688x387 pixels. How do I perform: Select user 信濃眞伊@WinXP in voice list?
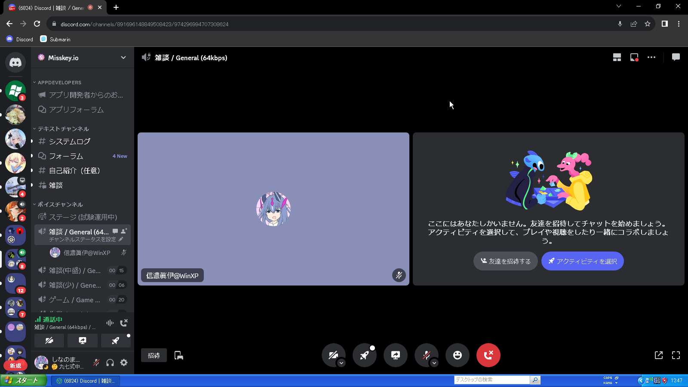point(88,253)
